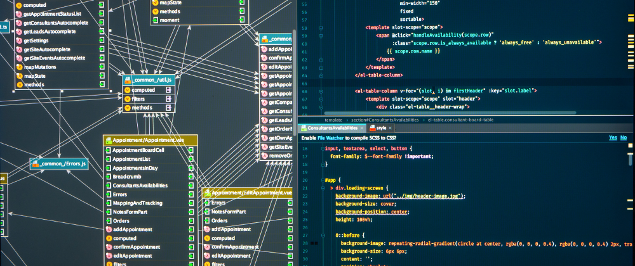Click No to dismiss File Watcher prompt

point(624,137)
